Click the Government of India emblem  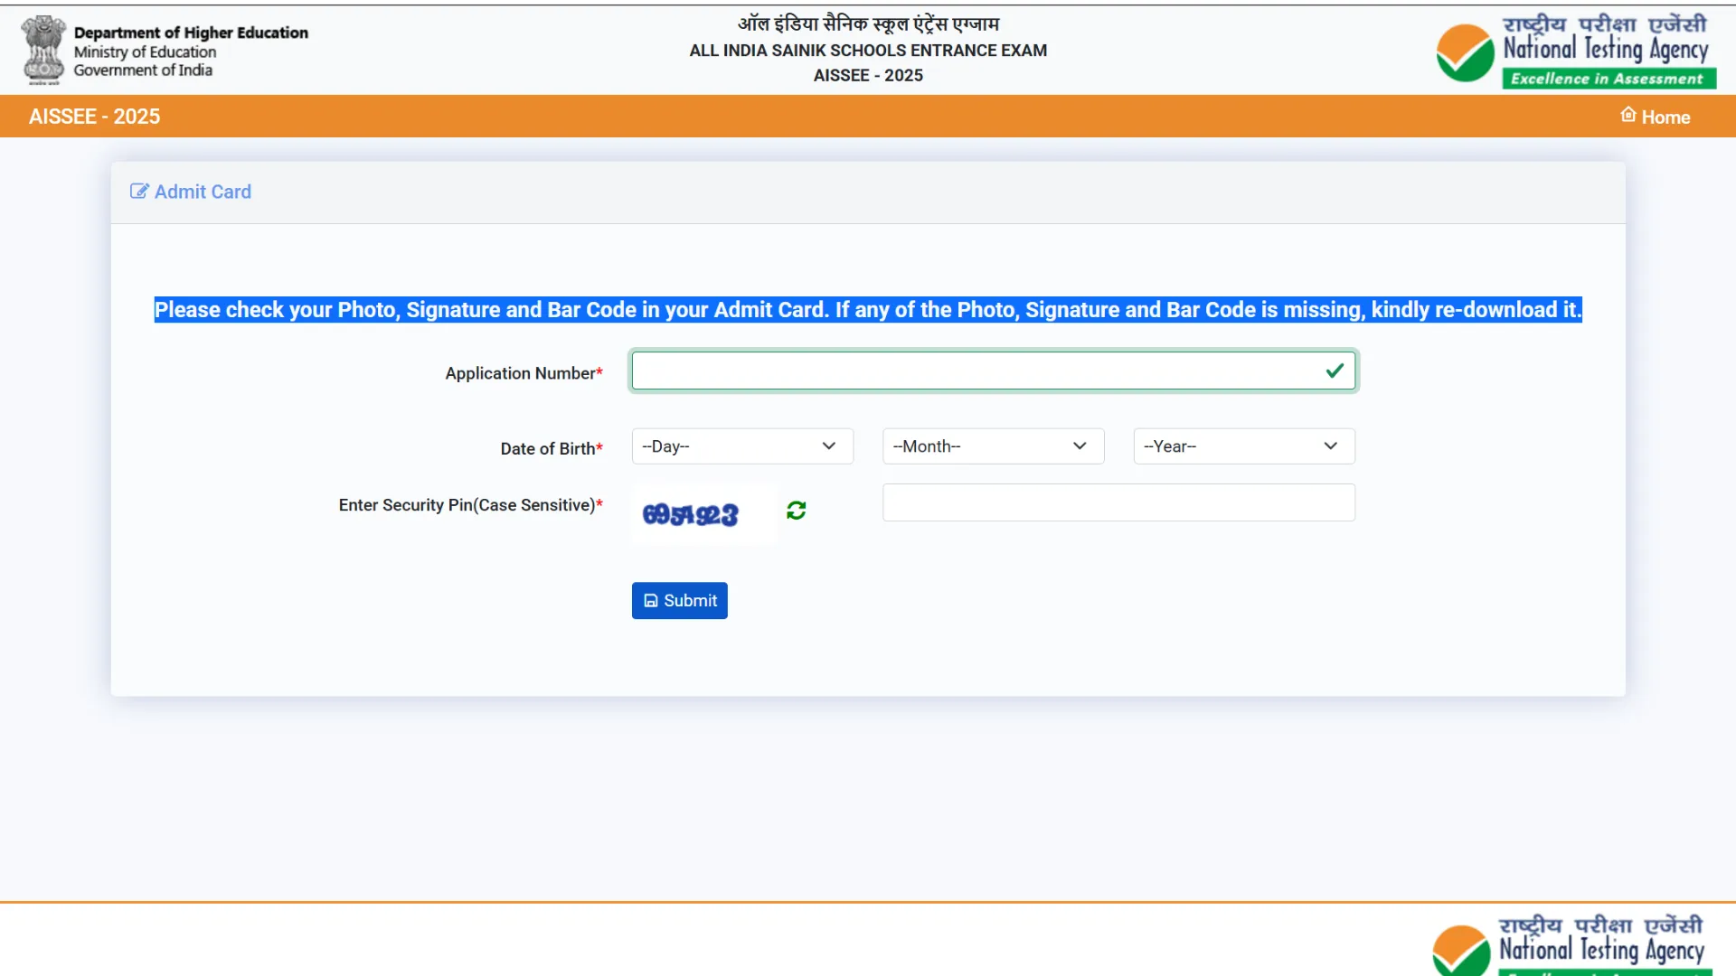click(42, 50)
